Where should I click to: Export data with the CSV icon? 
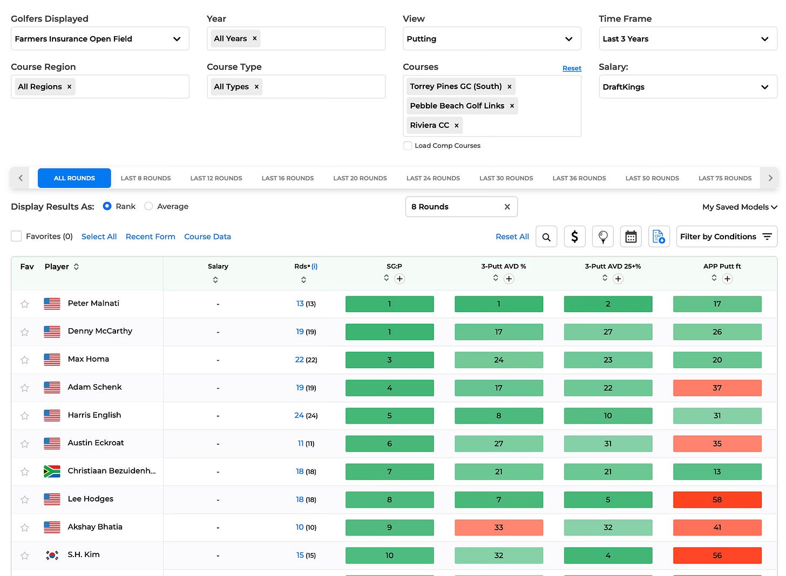coord(659,236)
